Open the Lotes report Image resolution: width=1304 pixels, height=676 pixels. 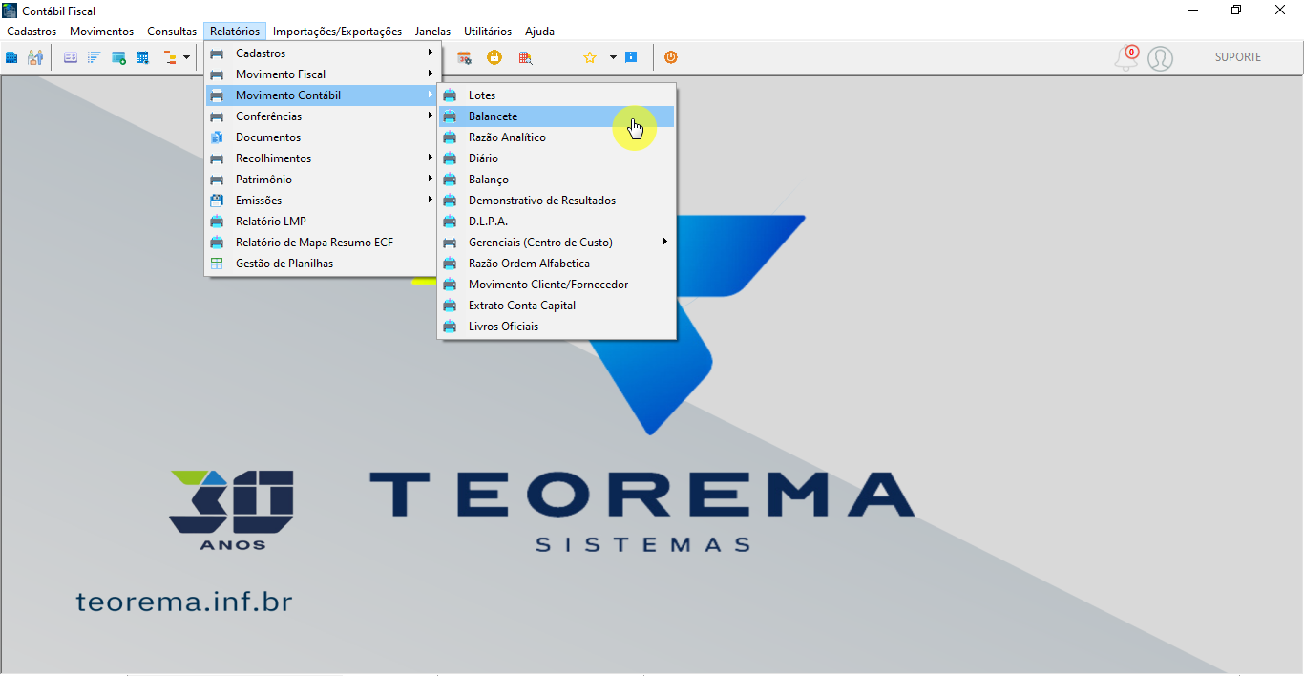click(x=557, y=95)
